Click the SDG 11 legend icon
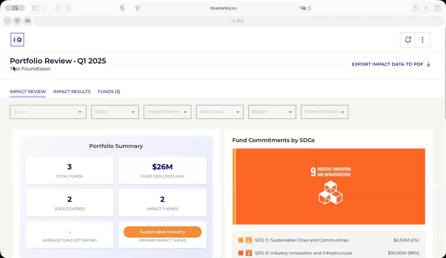 click(249, 240)
